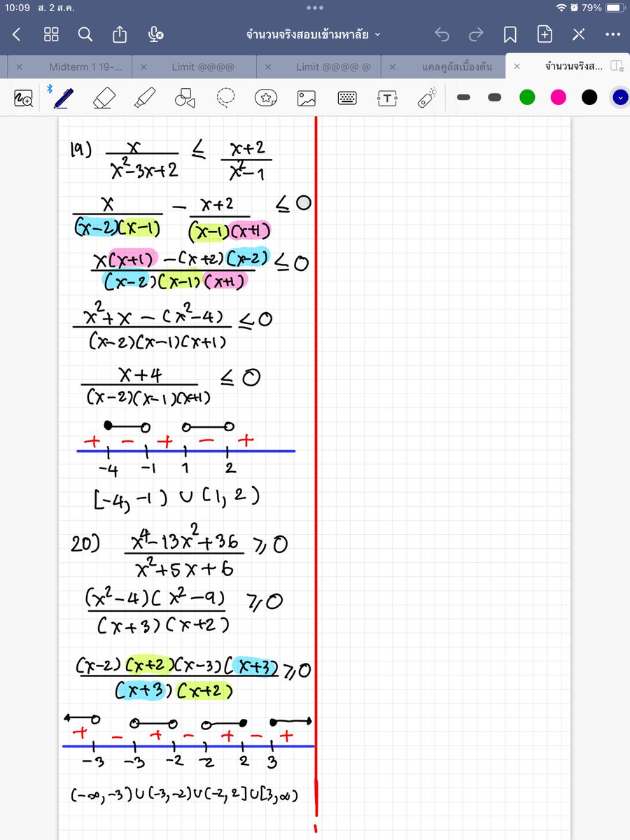Image resolution: width=630 pixels, height=840 pixels.
Task: Tap the 10:09 clock in status bar
Action: (x=19, y=8)
